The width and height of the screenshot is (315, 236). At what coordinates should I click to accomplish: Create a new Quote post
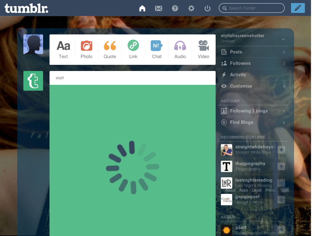[x=110, y=49]
